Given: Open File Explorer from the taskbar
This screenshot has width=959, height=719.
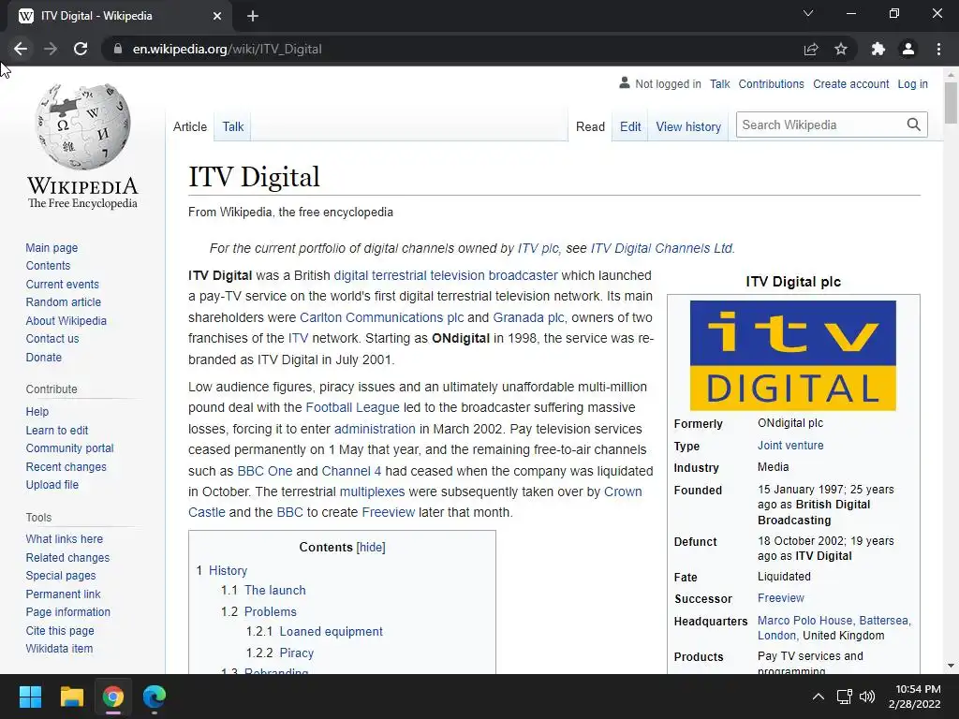Looking at the screenshot, I should [x=71, y=697].
